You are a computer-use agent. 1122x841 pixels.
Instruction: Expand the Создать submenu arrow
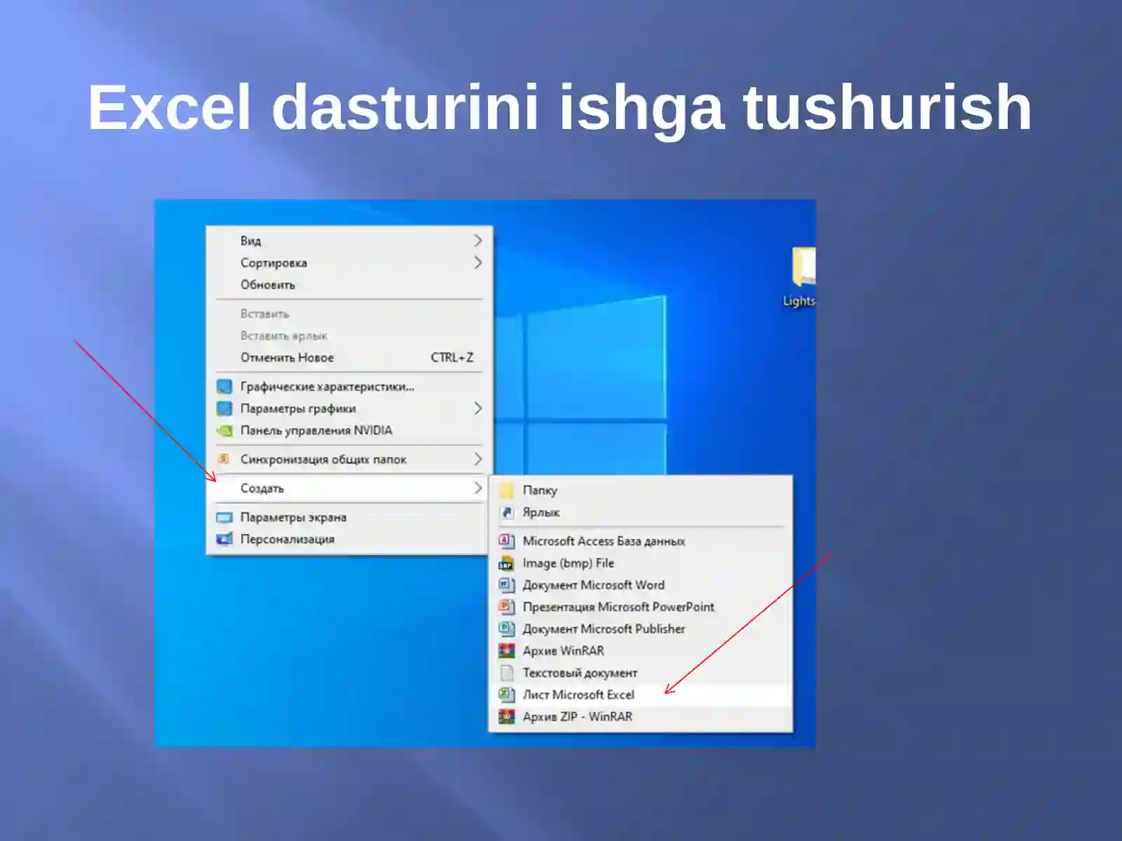478,488
